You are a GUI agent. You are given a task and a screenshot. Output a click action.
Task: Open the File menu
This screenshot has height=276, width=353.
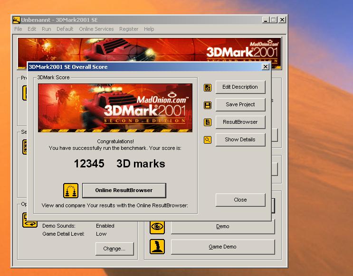18,29
